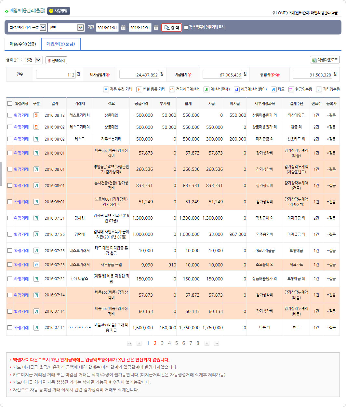The image size is (346, 407).
Task: Click the collapsed side panel handle on left edge
Action: [1, 174]
